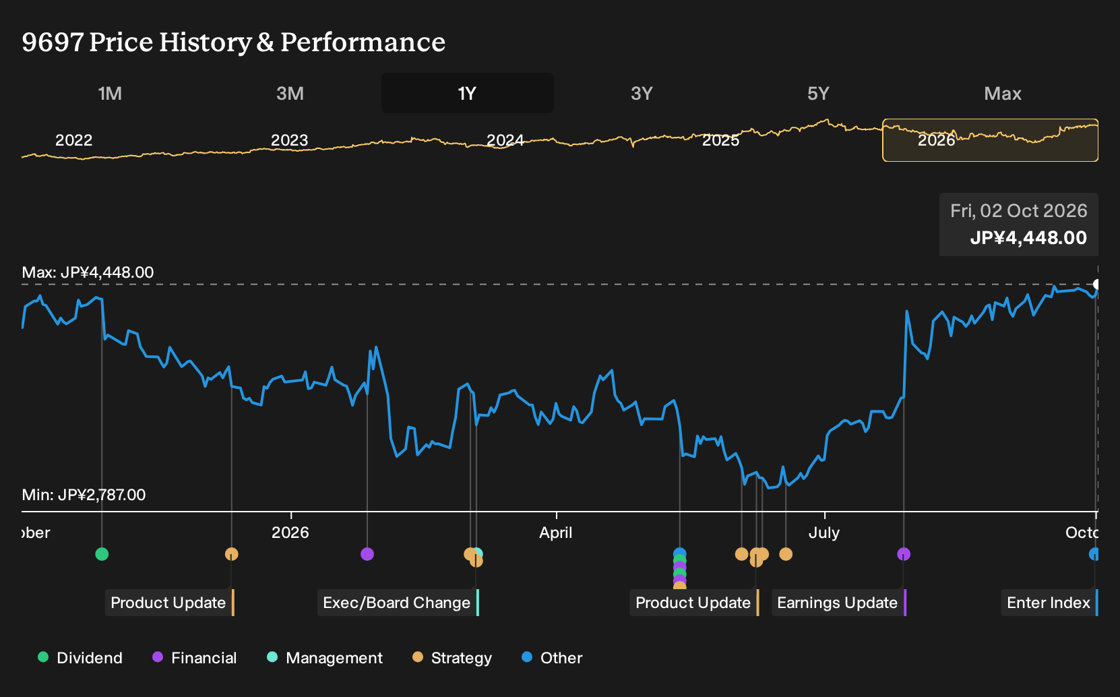Image resolution: width=1120 pixels, height=697 pixels.
Task: Select the blue marker above Enter Index
Action: point(1094,554)
